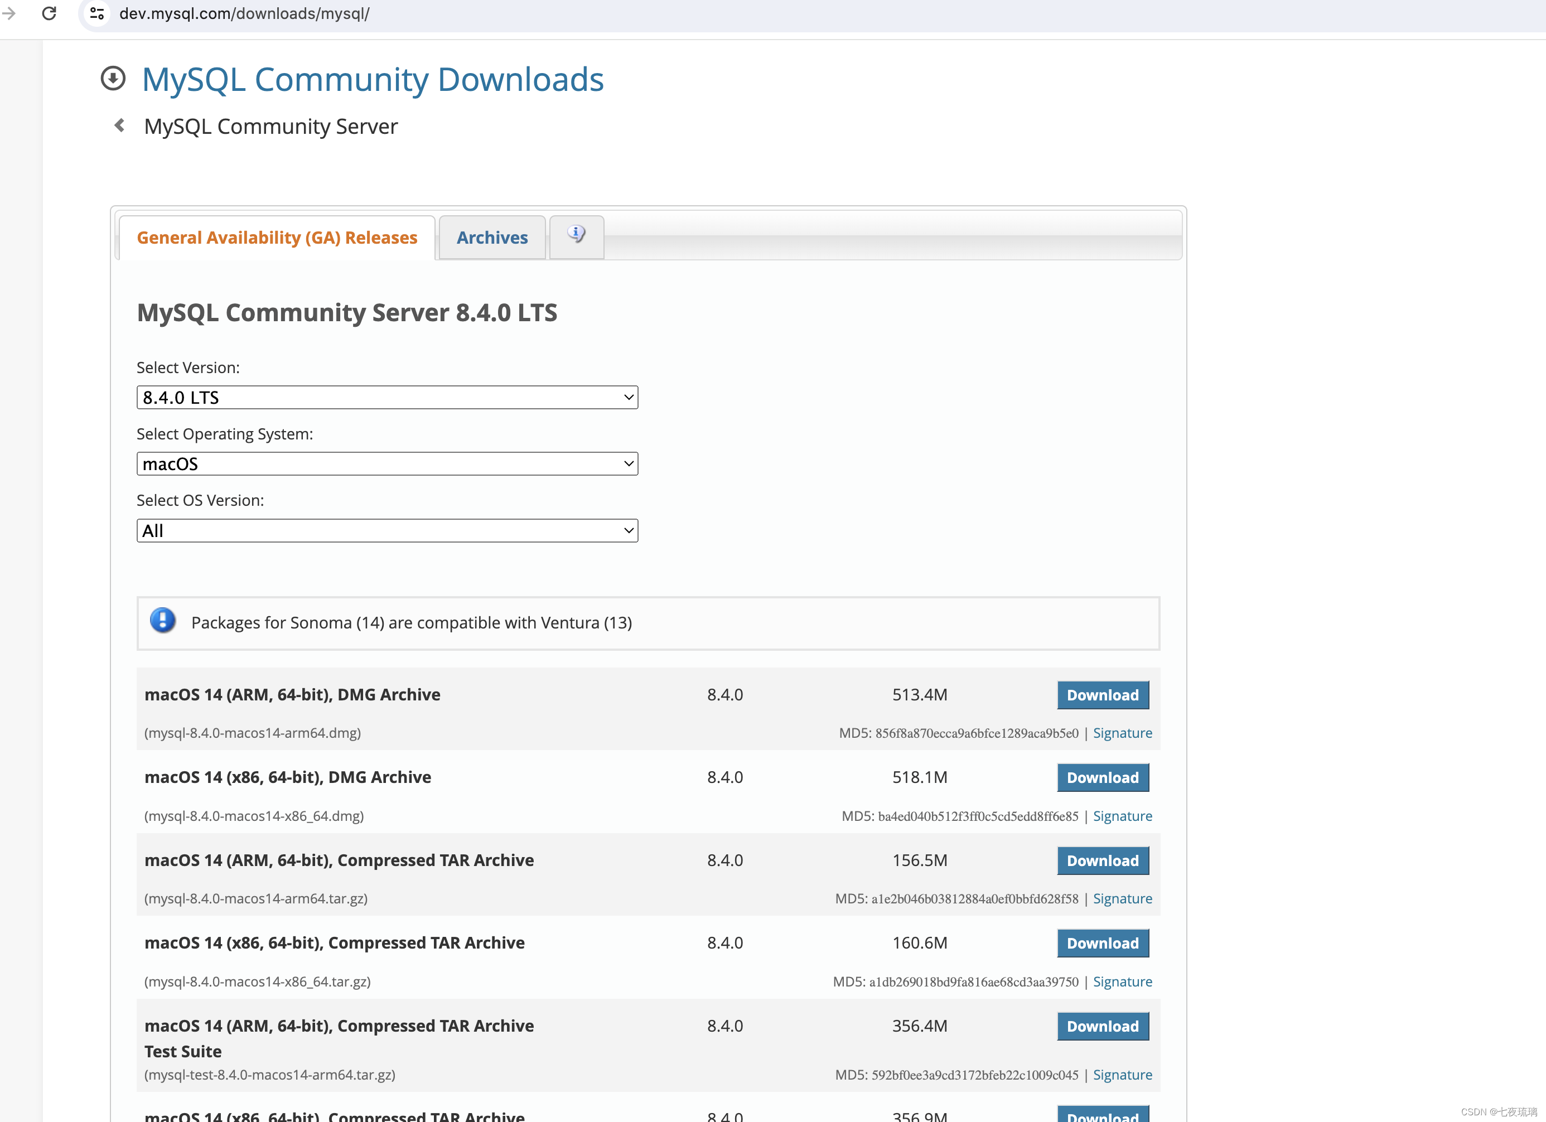
Task: Select the General Availability (GA) Releases tab
Action: tap(277, 238)
